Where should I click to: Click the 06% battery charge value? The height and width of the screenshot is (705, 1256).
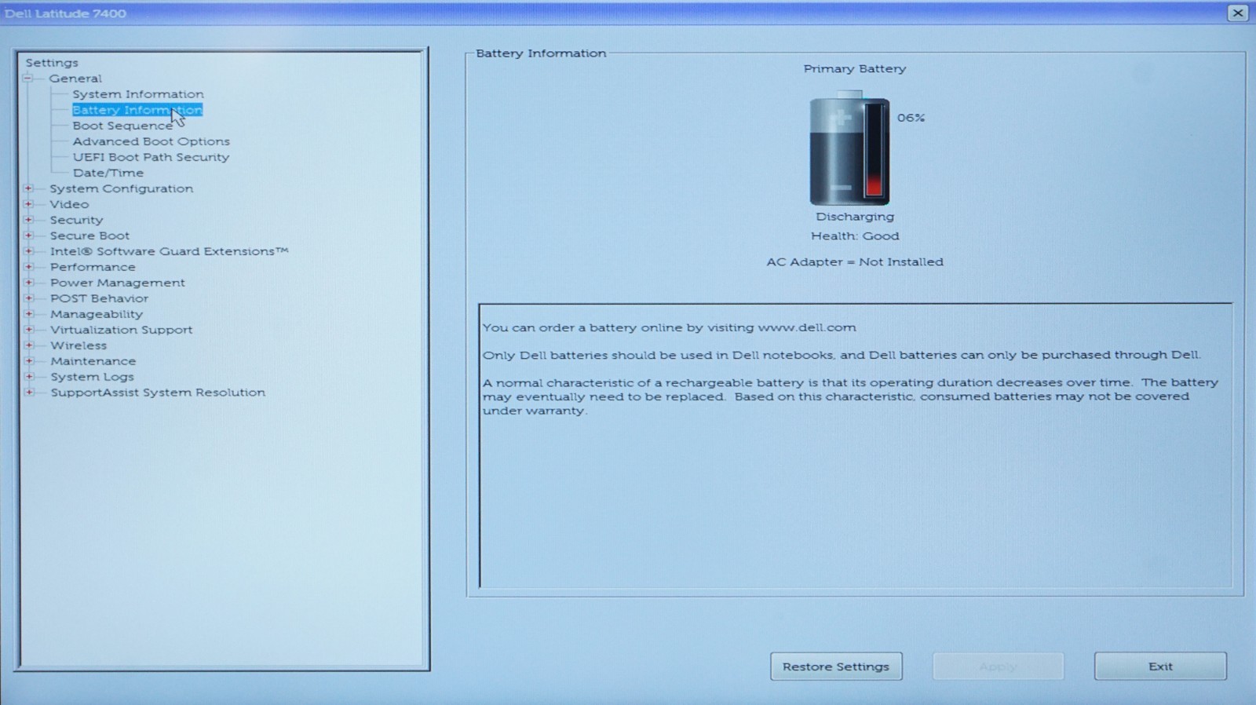click(911, 118)
